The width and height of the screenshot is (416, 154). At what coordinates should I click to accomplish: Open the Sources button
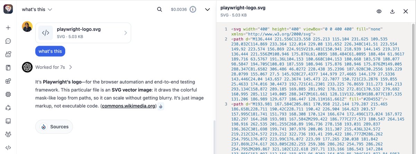(54, 127)
